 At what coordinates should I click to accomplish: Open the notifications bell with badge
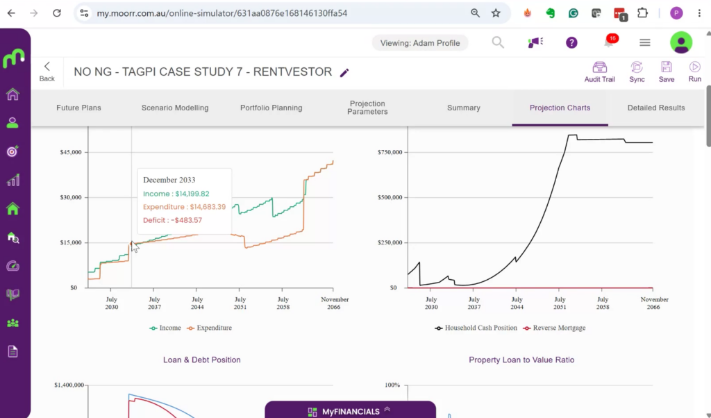[610, 42]
